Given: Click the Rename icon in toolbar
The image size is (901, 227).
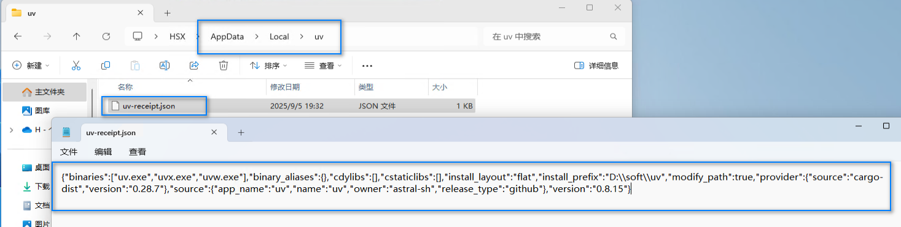Looking at the screenshot, I should (165, 65).
